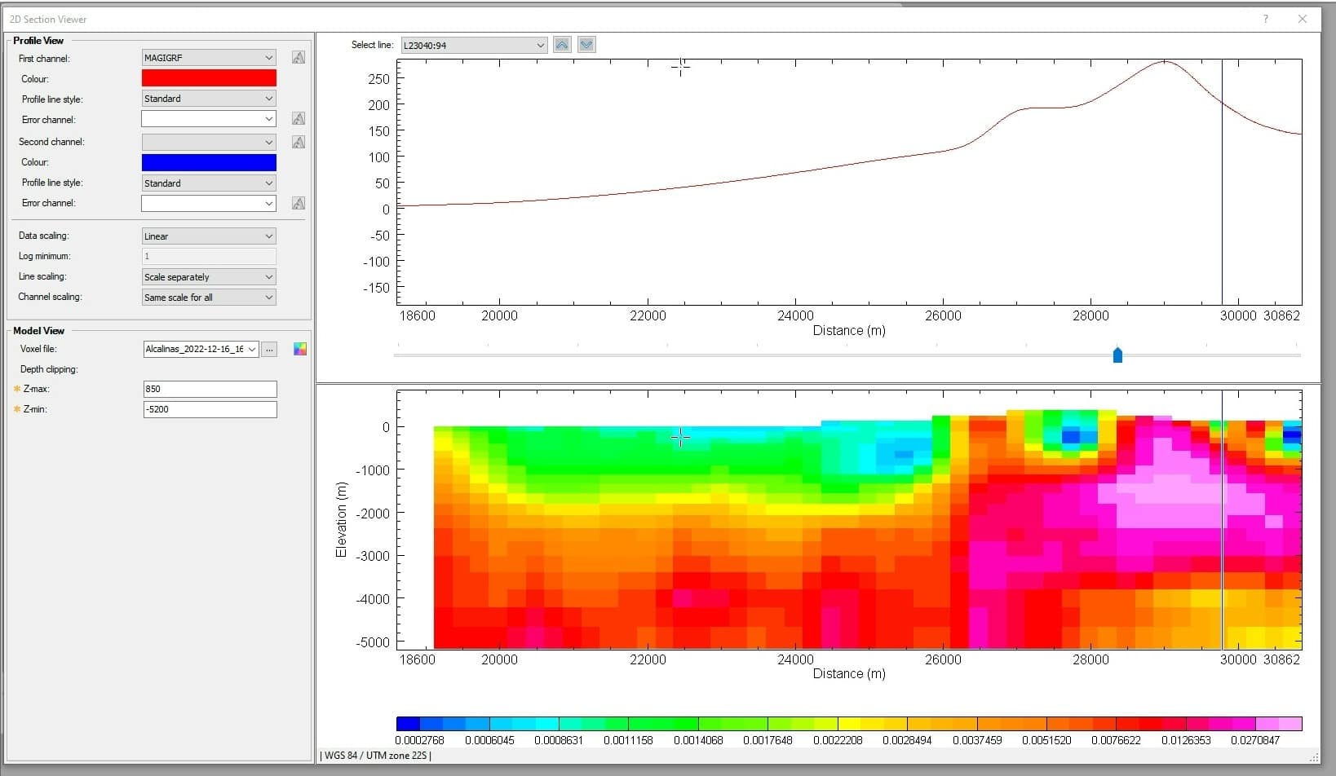
Task: Click the font icon beside First channel MAGIGRF
Action: [299, 57]
